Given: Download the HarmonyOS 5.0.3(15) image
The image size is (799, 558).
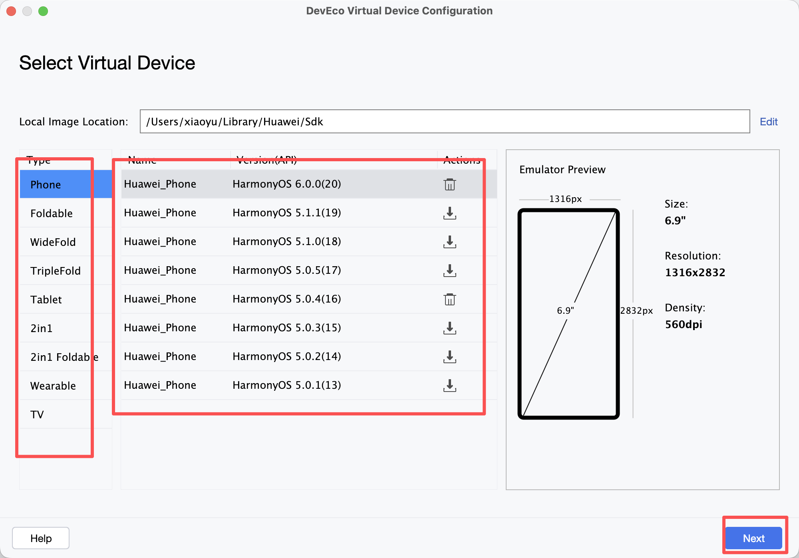Looking at the screenshot, I should (449, 328).
